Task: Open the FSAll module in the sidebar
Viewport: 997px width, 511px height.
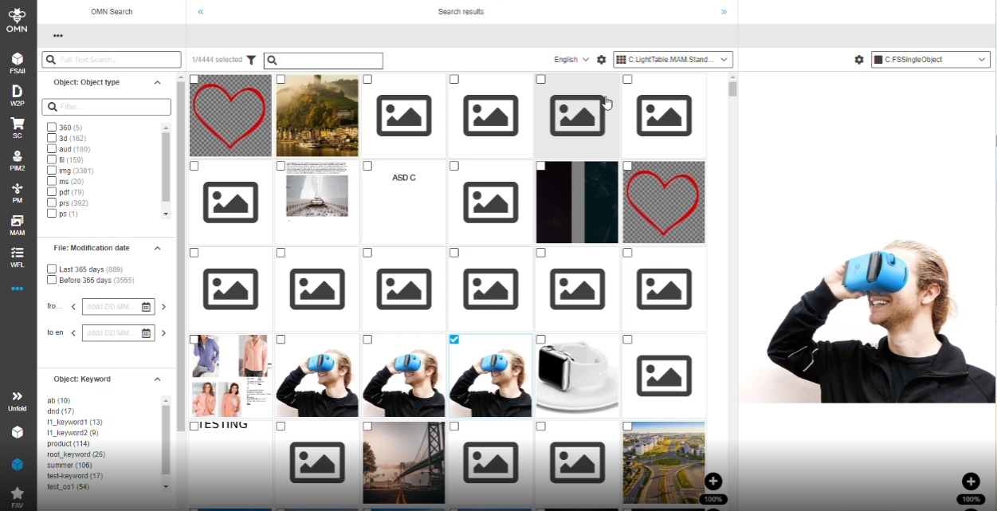Action: tap(18, 63)
